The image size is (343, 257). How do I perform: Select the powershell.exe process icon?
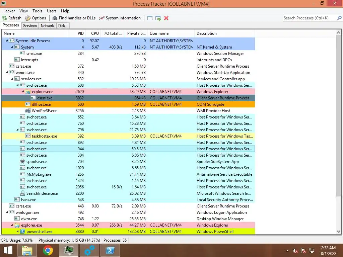point(22,232)
